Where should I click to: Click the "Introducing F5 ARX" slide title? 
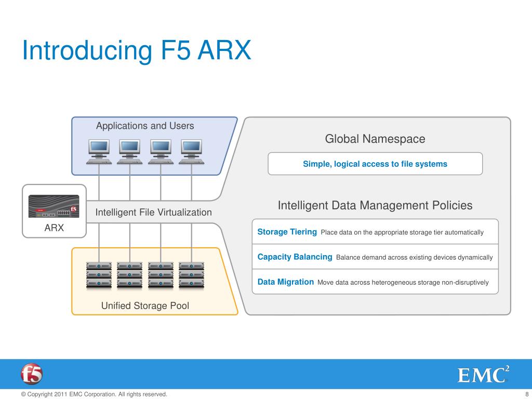click(137, 50)
